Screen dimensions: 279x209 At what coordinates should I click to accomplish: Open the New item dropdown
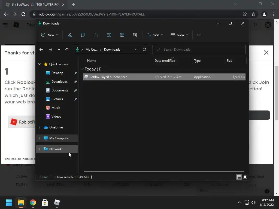point(50,35)
